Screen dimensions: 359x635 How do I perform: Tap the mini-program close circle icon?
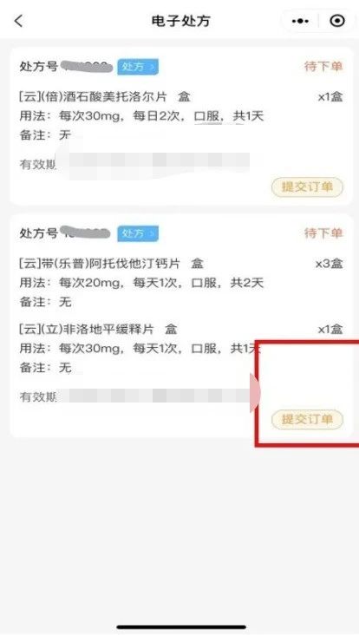coord(337,21)
